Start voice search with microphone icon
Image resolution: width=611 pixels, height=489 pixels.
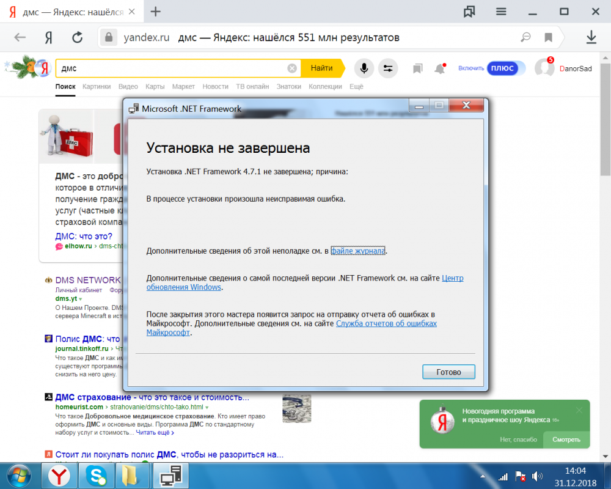(x=364, y=68)
